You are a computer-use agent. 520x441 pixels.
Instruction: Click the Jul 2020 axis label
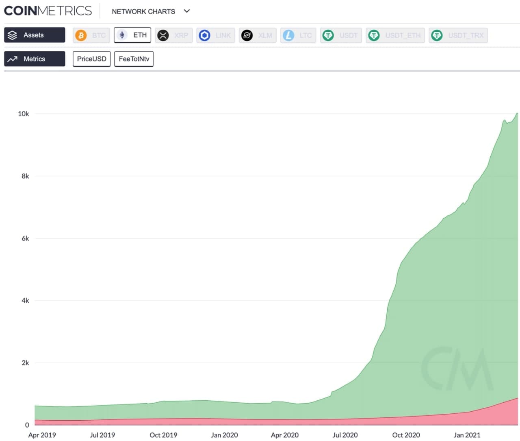(x=345, y=435)
